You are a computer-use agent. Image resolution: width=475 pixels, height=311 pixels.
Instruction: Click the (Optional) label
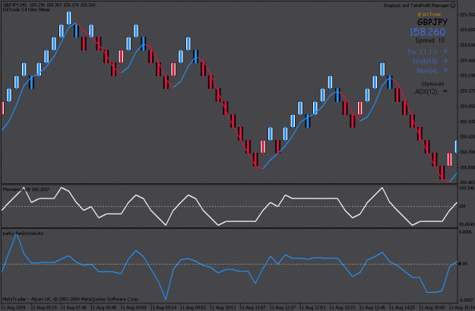click(432, 84)
